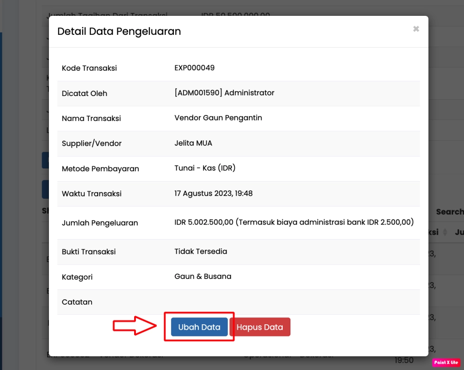The image size is (464, 370).
Task: Click the IDR 5.002.500,00 expense amount
Action: [203, 222]
